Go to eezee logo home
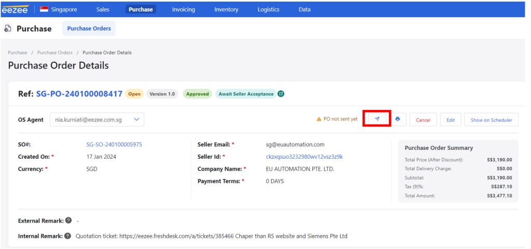This screenshot has height=249, width=531. point(16,9)
